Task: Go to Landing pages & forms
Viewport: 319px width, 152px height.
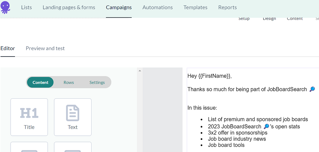Action: (69, 7)
